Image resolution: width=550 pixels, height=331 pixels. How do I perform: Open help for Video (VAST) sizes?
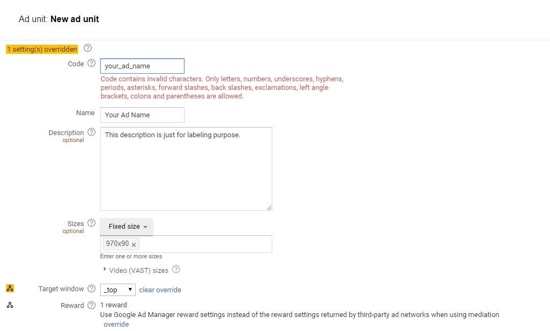click(x=176, y=269)
